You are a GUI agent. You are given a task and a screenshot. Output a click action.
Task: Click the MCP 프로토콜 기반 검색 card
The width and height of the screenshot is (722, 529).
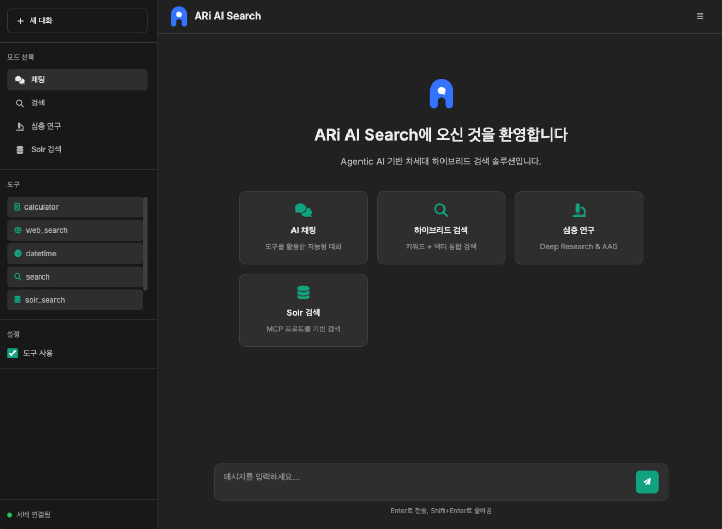303,310
